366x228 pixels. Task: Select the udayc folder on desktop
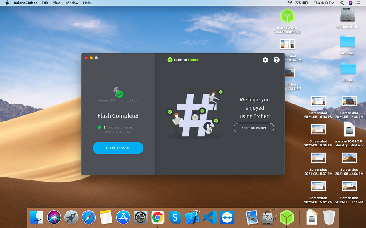click(348, 68)
